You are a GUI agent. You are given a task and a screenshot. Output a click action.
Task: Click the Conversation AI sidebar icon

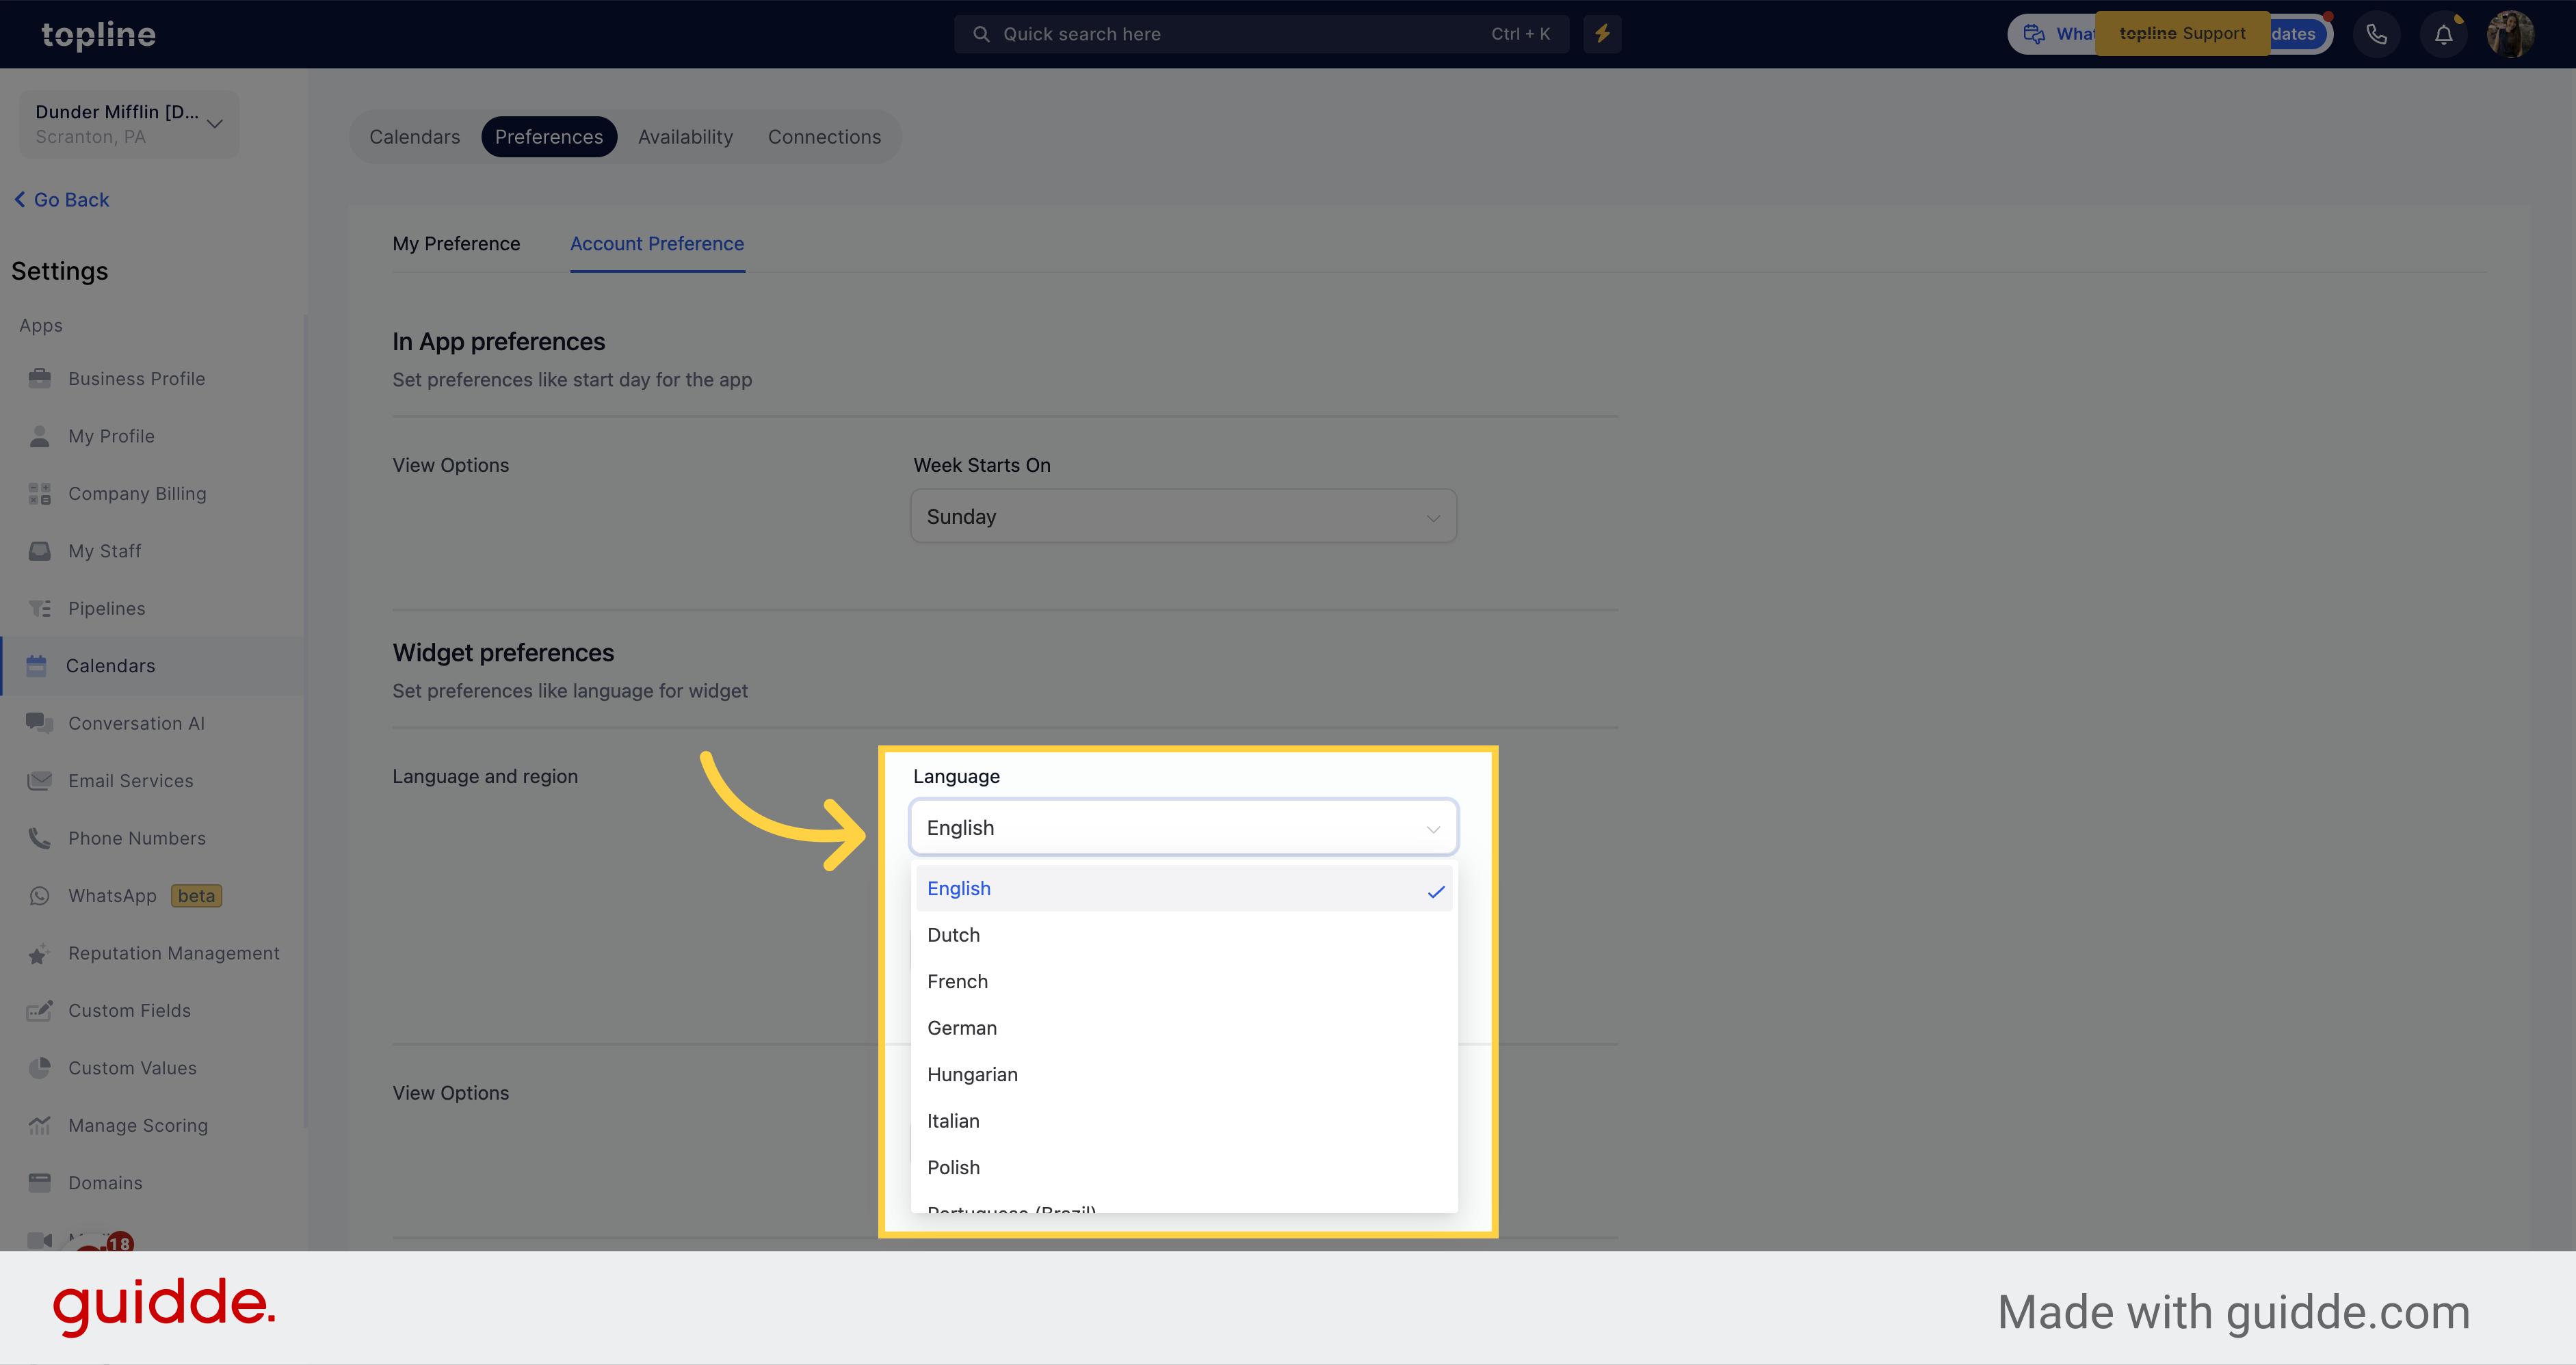[41, 723]
